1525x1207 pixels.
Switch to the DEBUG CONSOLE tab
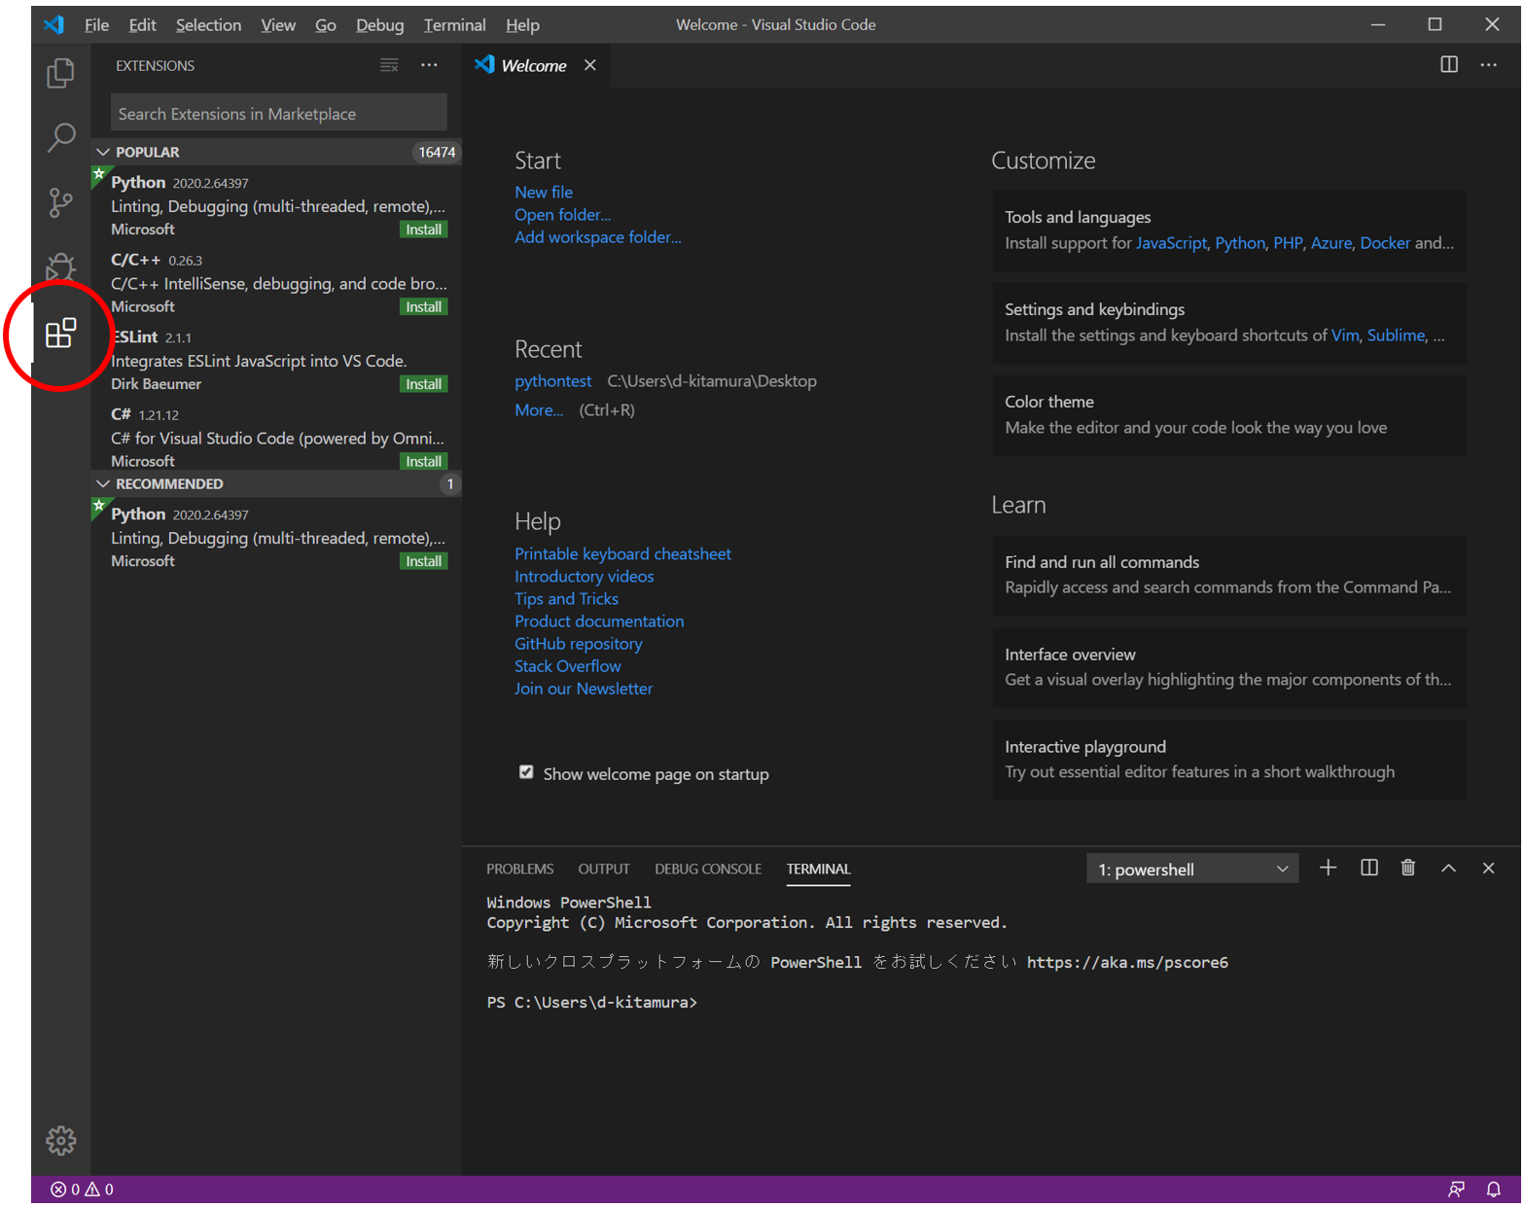[x=708, y=869]
